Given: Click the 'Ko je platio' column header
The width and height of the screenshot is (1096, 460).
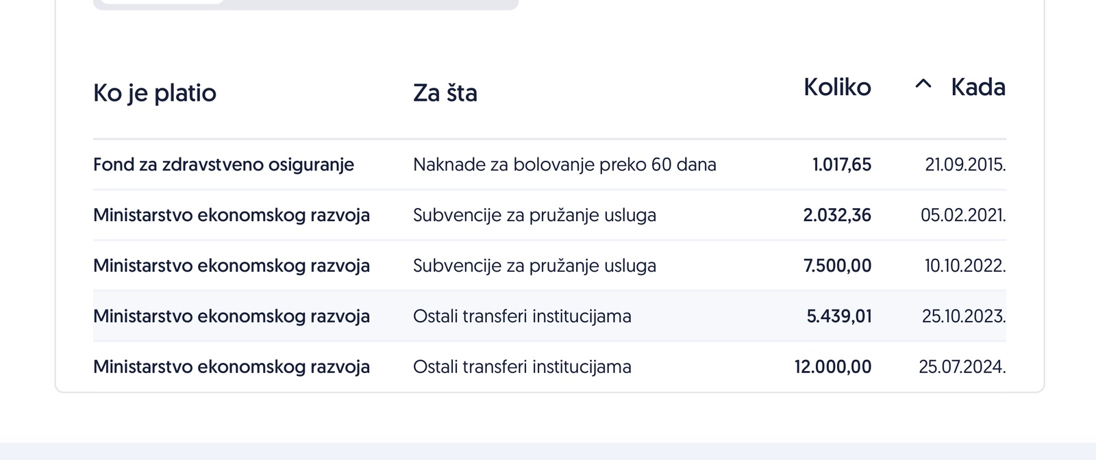Looking at the screenshot, I should pos(155,93).
